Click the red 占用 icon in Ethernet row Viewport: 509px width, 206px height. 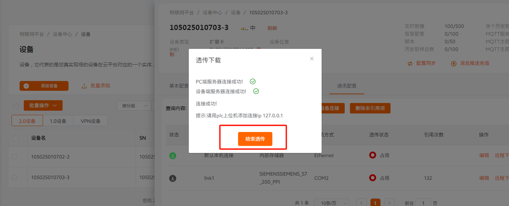click(x=373, y=155)
